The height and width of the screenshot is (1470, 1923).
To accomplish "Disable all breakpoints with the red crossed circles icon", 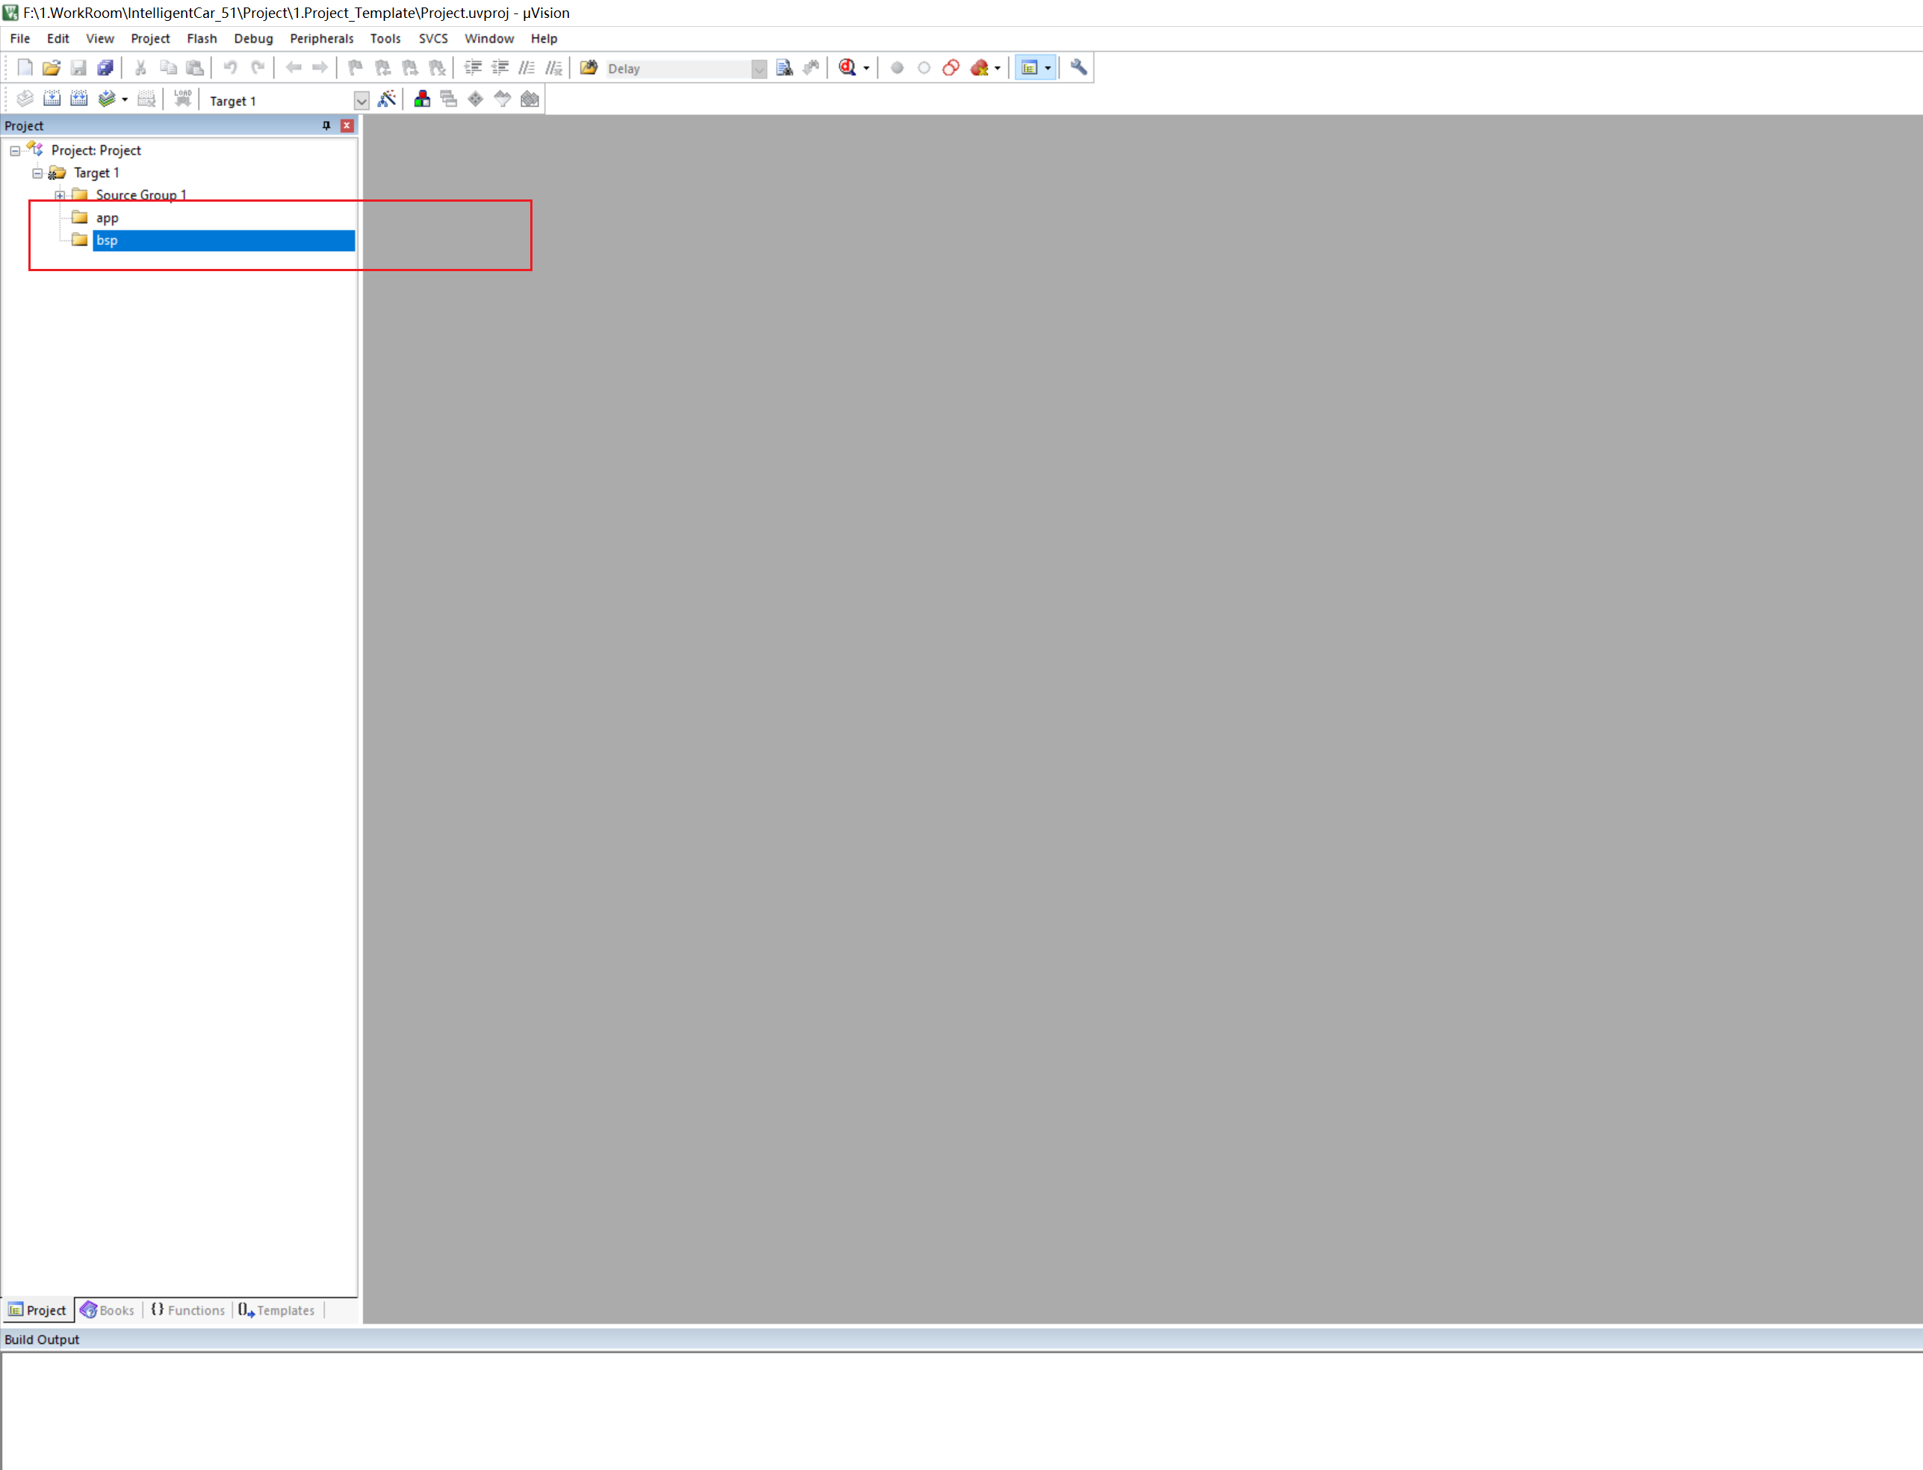I will pyautogui.click(x=951, y=67).
